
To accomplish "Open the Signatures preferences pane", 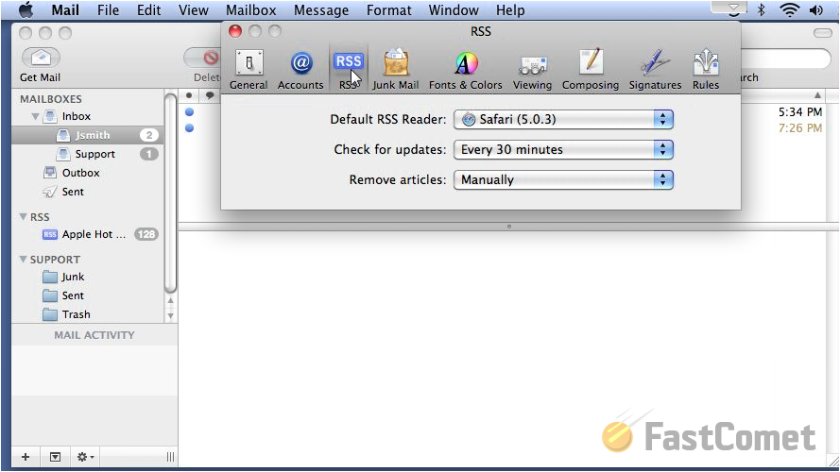I will 655,70.
